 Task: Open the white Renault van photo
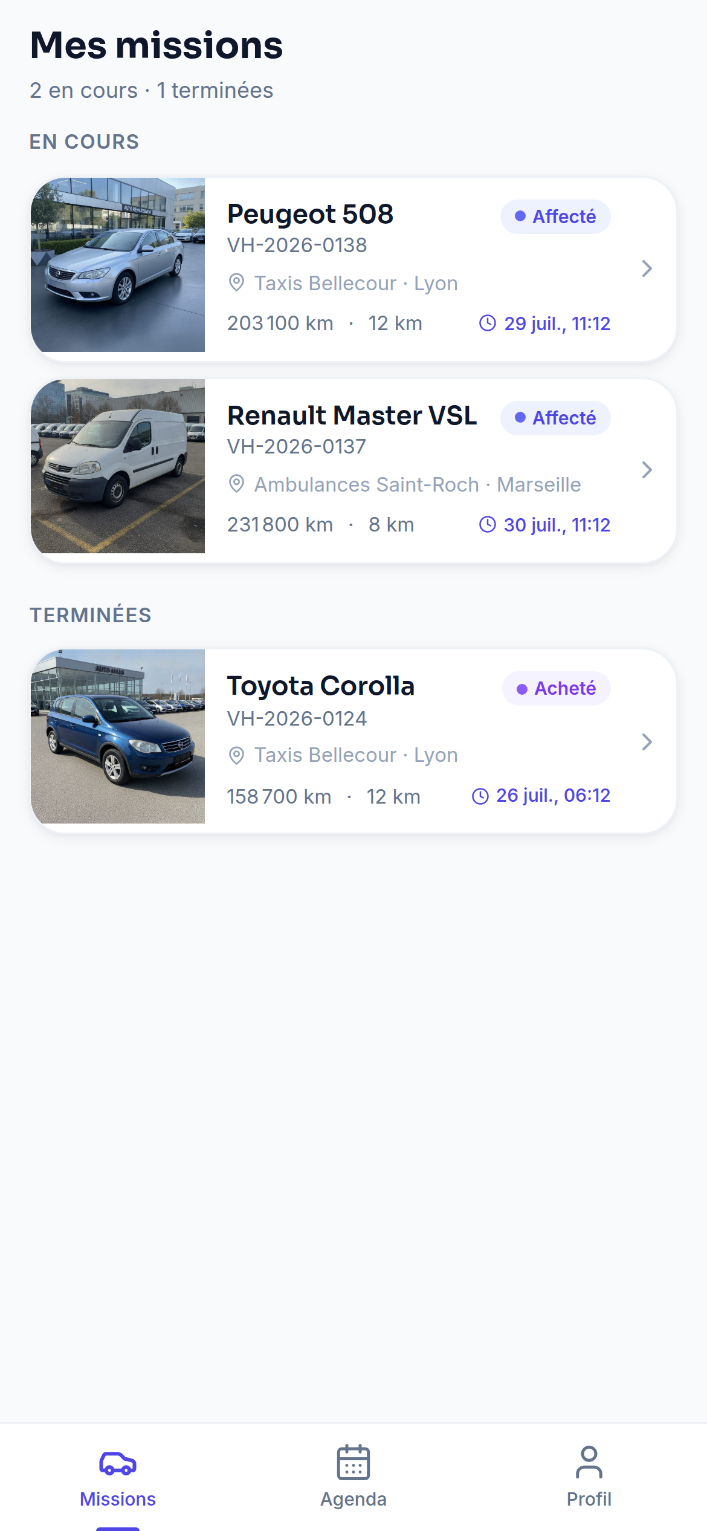118,466
